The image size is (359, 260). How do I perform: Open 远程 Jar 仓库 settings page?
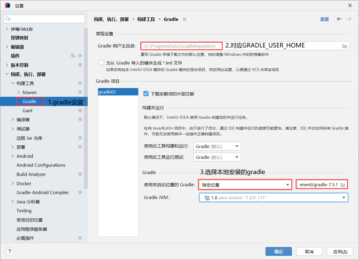click(29, 138)
